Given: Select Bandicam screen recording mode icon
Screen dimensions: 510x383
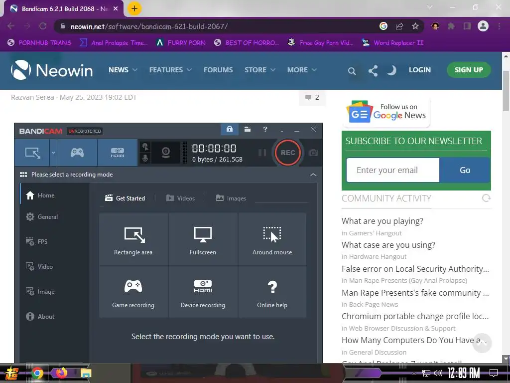Looking at the screenshot, I should pos(32,153).
